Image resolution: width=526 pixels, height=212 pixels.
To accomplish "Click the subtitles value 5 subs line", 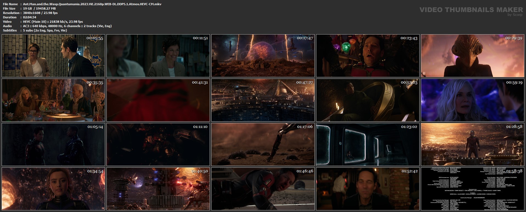I will pyautogui.click(x=45, y=30).
